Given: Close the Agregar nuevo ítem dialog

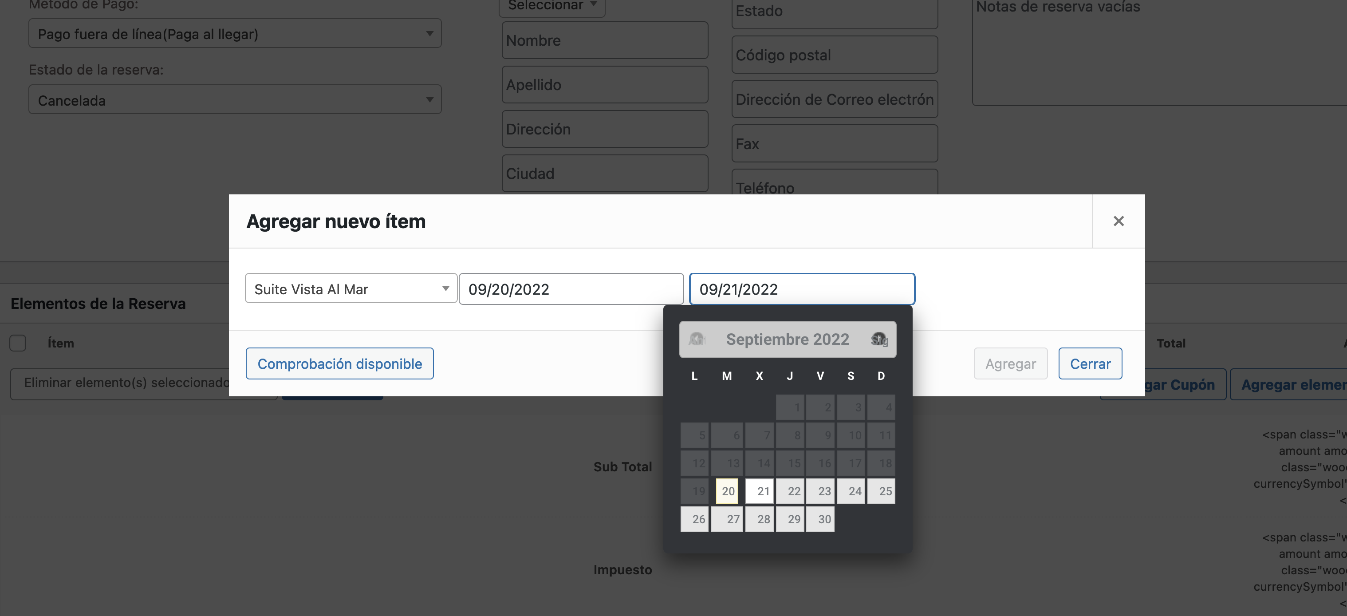Looking at the screenshot, I should pos(1118,221).
